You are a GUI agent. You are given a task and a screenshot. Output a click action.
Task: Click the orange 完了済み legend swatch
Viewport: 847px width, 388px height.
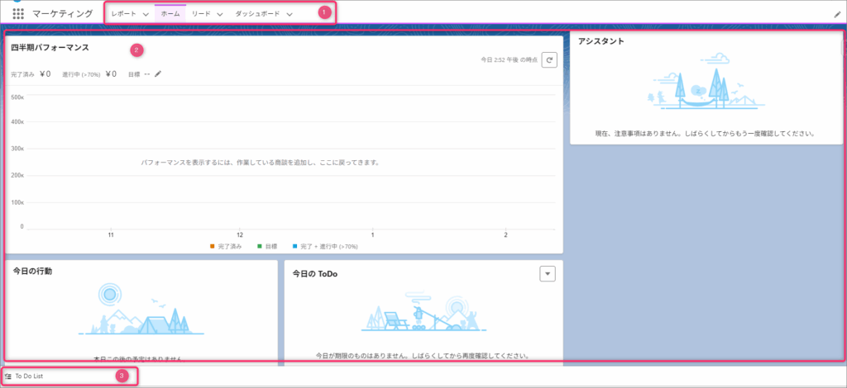(x=213, y=246)
